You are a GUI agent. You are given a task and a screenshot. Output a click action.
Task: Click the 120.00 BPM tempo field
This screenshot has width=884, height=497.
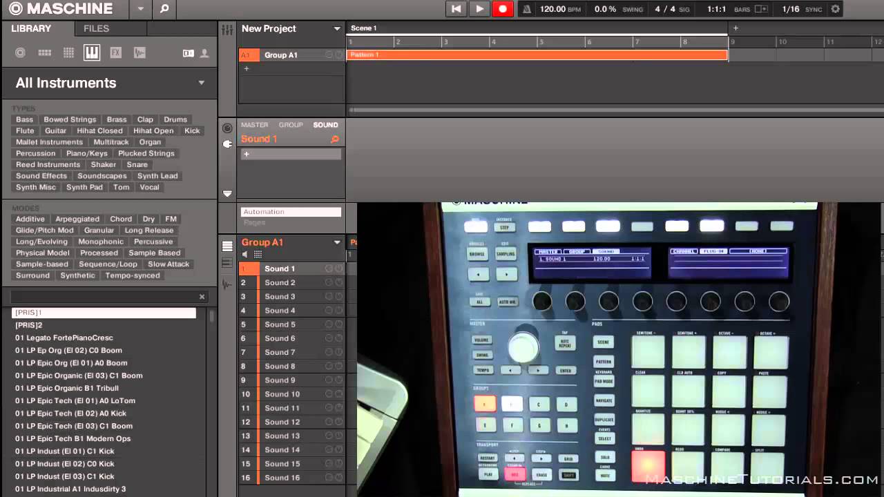pos(552,9)
